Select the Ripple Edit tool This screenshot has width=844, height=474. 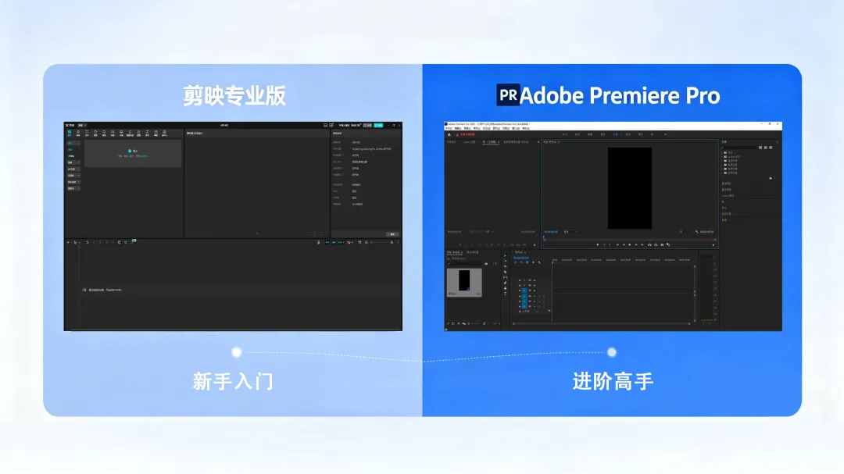505,266
